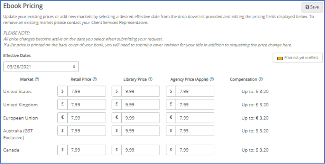Click the Compensation question mark icon
The image size is (325, 164).
pyautogui.click(x=261, y=79)
